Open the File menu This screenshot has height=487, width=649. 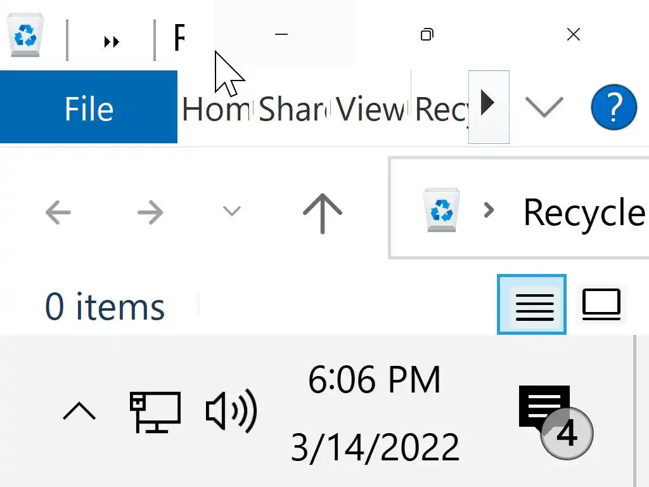[x=89, y=108]
